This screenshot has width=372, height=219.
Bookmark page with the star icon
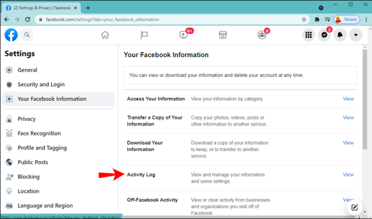coord(304,19)
